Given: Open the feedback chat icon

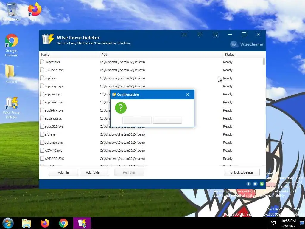Looking at the screenshot, I should (x=200, y=35).
